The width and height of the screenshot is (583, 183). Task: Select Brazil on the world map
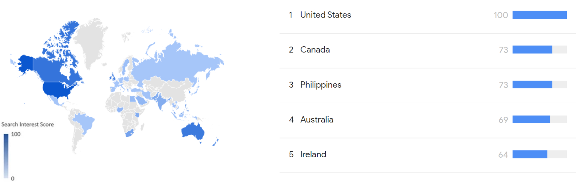(85, 122)
